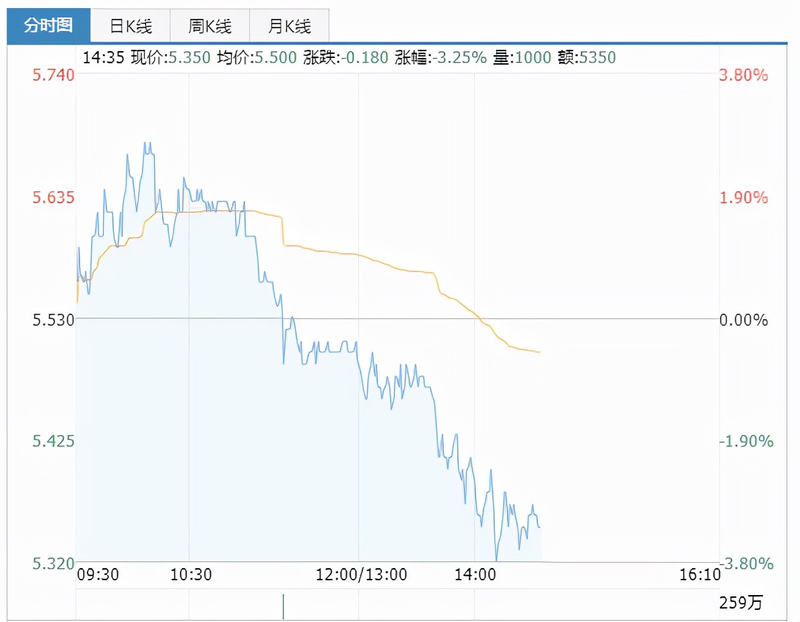Click the 3.80% red percentage label
The width and height of the screenshot is (800, 622).
click(x=743, y=75)
